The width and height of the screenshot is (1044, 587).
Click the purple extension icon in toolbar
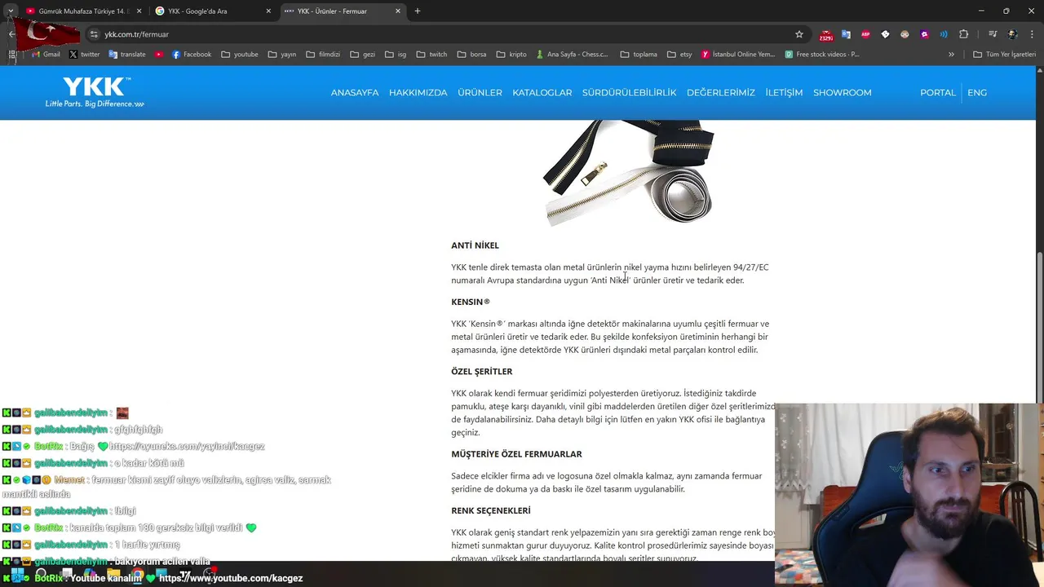(924, 34)
